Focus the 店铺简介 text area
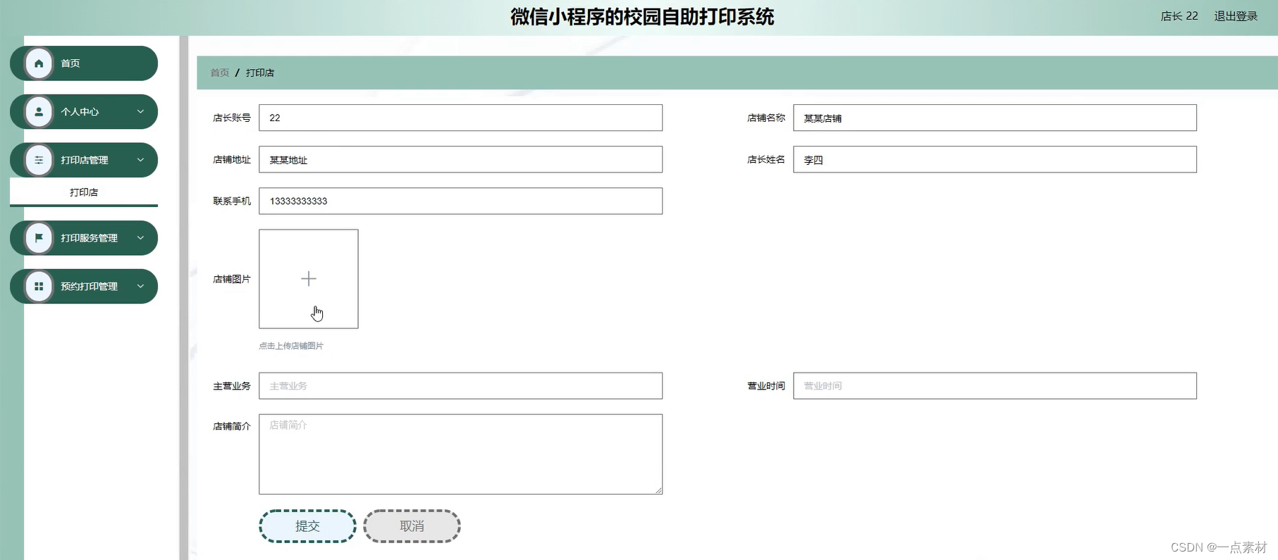Screen dimensions: 1278x560 click(460, 454)
